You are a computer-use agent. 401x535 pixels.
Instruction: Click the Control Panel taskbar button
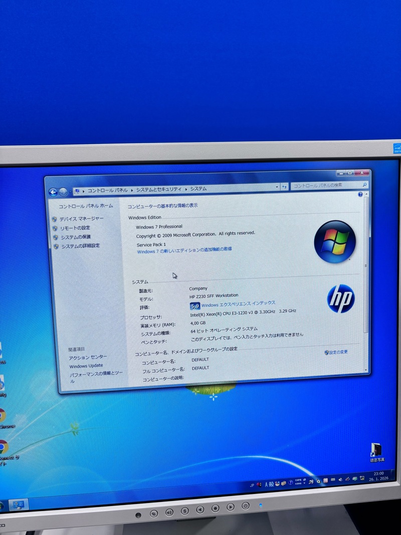click(20, 504)
